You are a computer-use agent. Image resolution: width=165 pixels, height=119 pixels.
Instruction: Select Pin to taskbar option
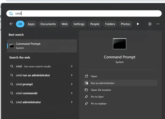[x=99, y=103]
